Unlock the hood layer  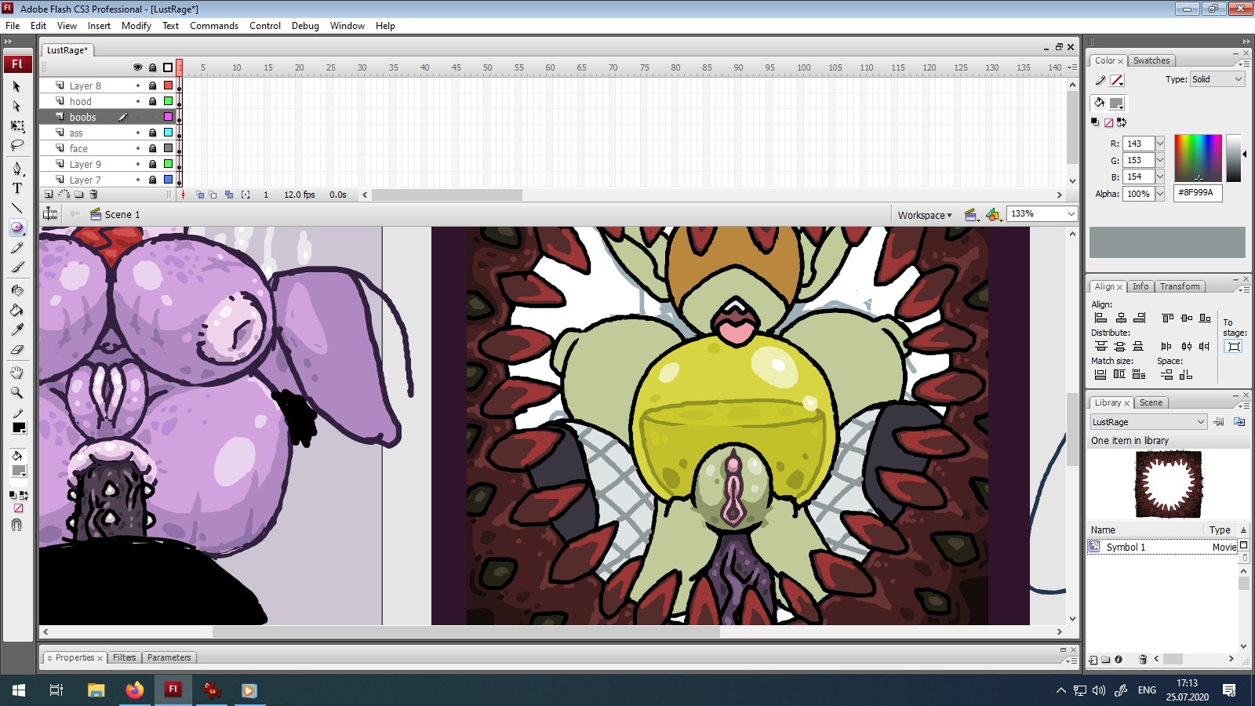(x=152, y=101)
